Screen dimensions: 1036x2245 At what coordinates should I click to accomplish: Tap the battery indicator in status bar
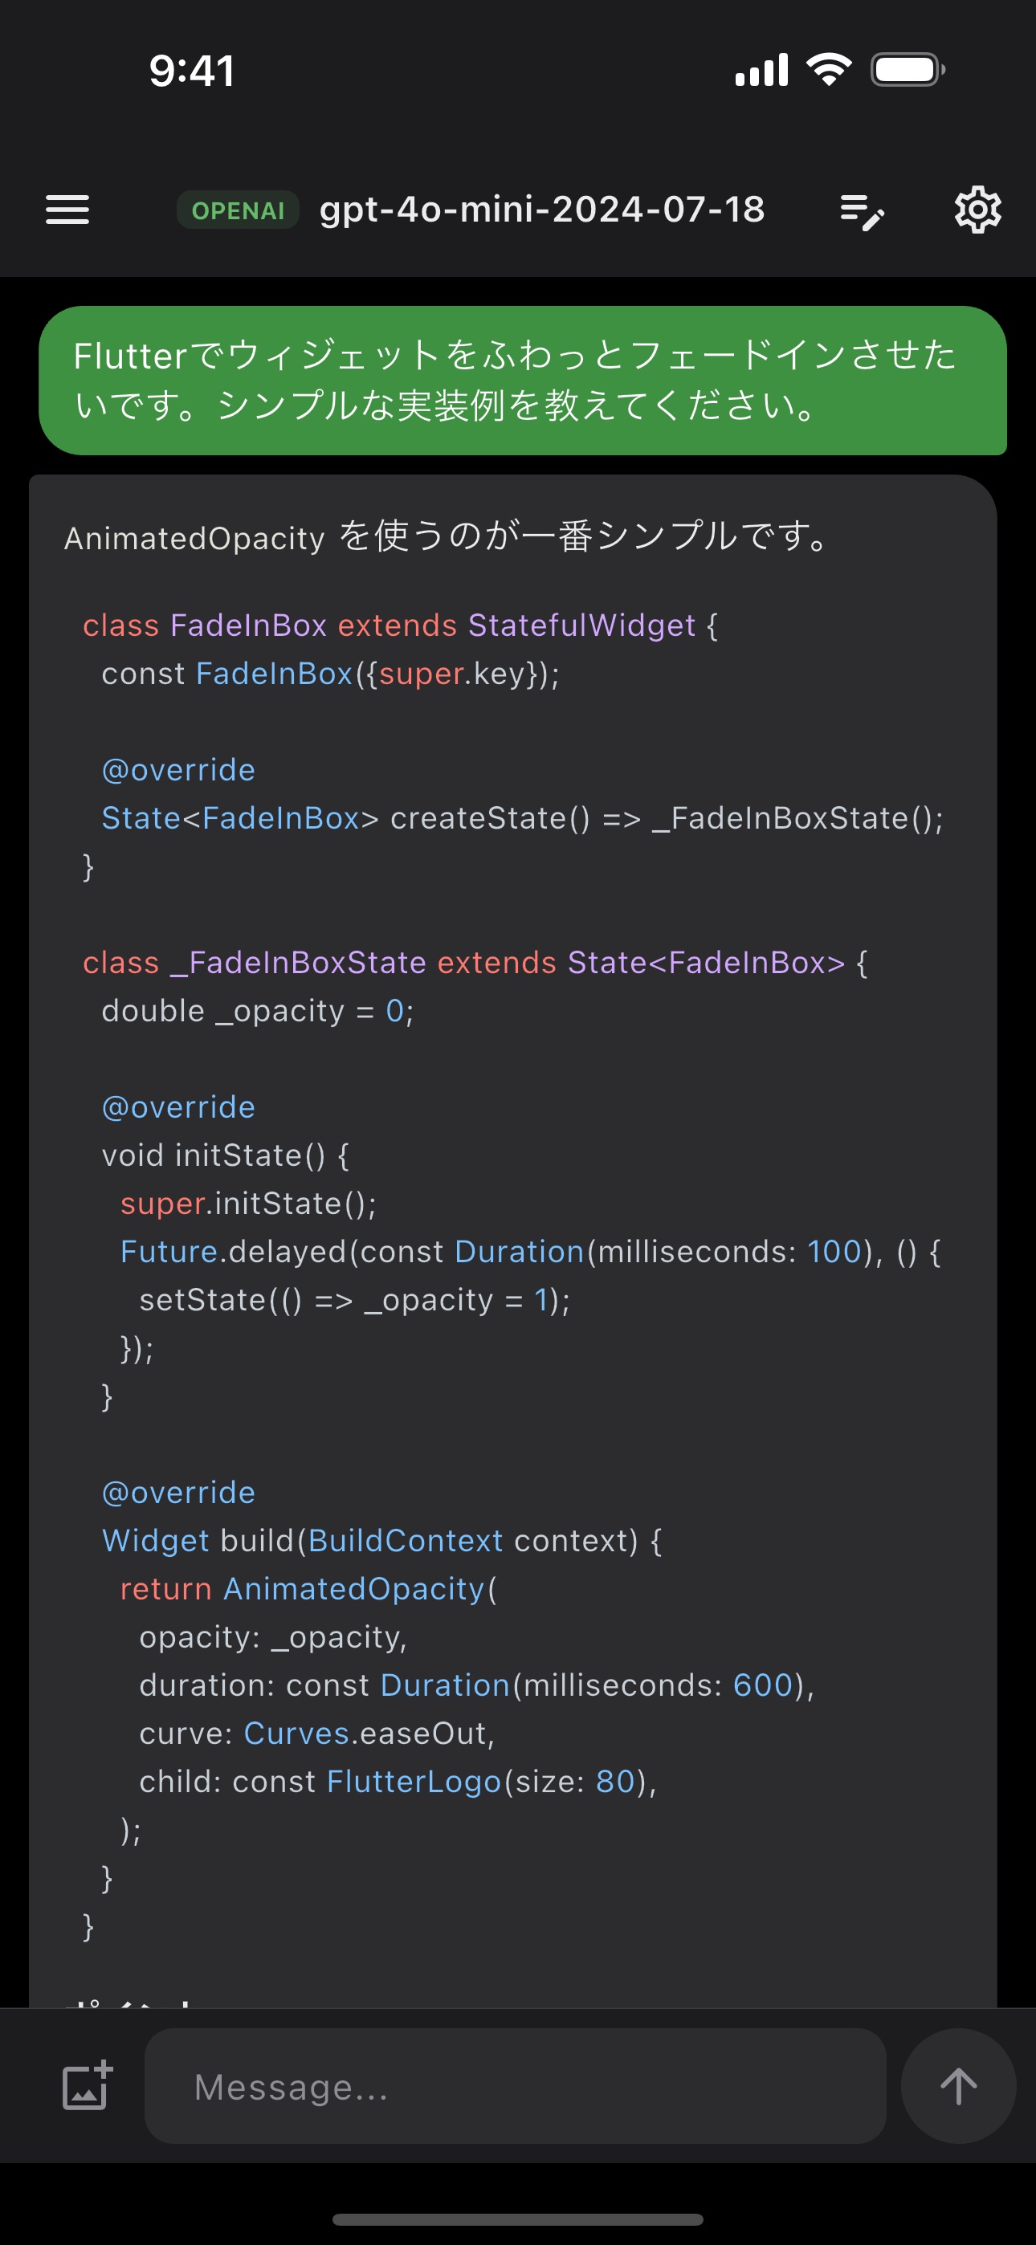pos(908,70)
